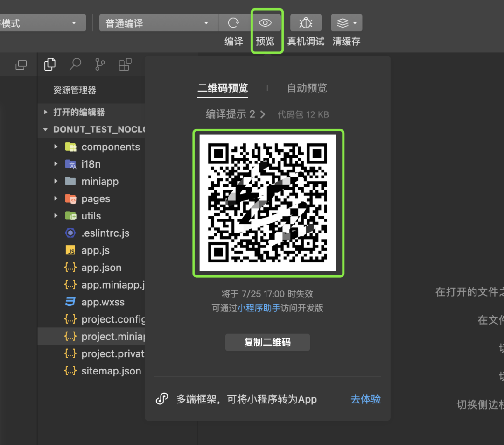Open preview with the eye icon
The width and height of the screenshot is (504, 445).
[x=265, y=23]
